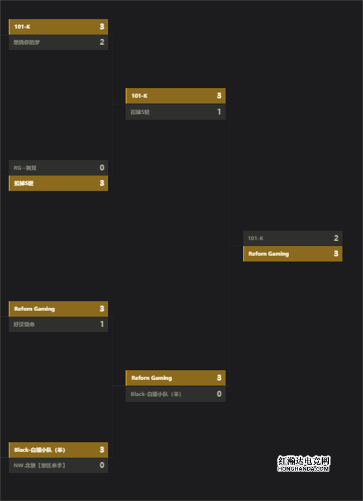Click score 1 beside 好汉饶命
This screenshot has height=501, width=363.
click(102, 325)
